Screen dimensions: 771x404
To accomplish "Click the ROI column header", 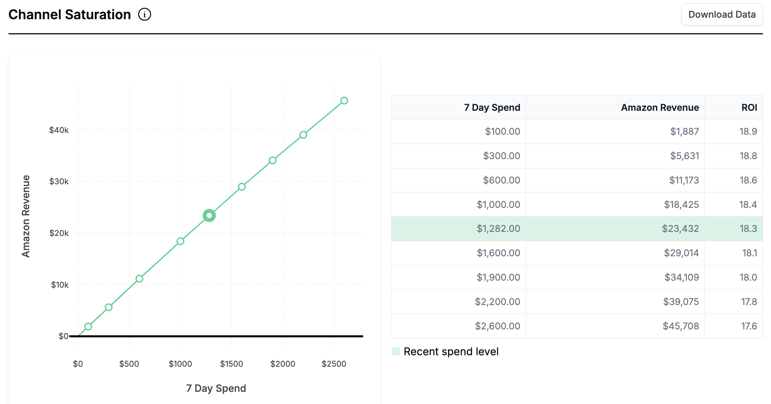I will click(x=749, y=107).
